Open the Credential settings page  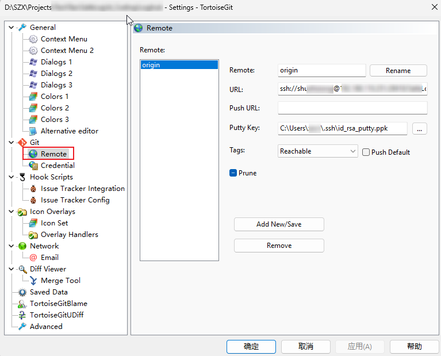pyautogui.click(x=57, y=166)
